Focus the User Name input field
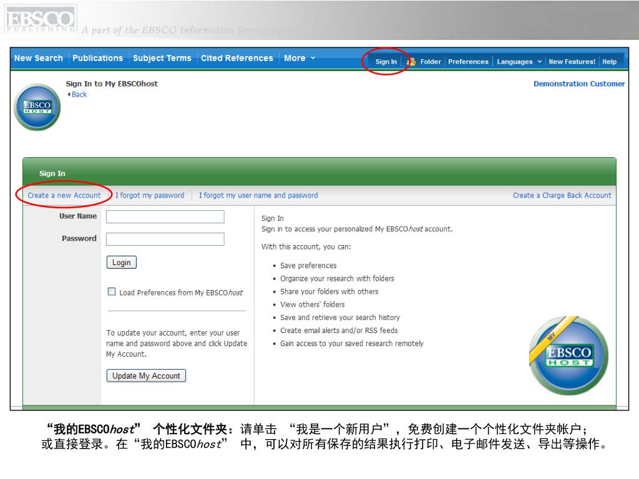This screenshot has width=639, height=479. click(165, 216)
